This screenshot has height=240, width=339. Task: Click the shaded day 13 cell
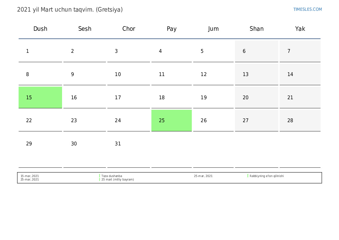[257, 75]
